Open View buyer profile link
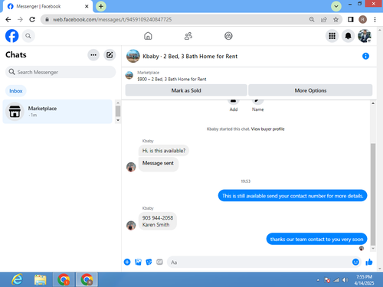Viewport: 383px width, 287px height. click(267, 129)
